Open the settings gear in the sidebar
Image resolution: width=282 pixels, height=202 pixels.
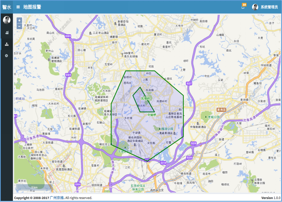(x=6, y=56)
